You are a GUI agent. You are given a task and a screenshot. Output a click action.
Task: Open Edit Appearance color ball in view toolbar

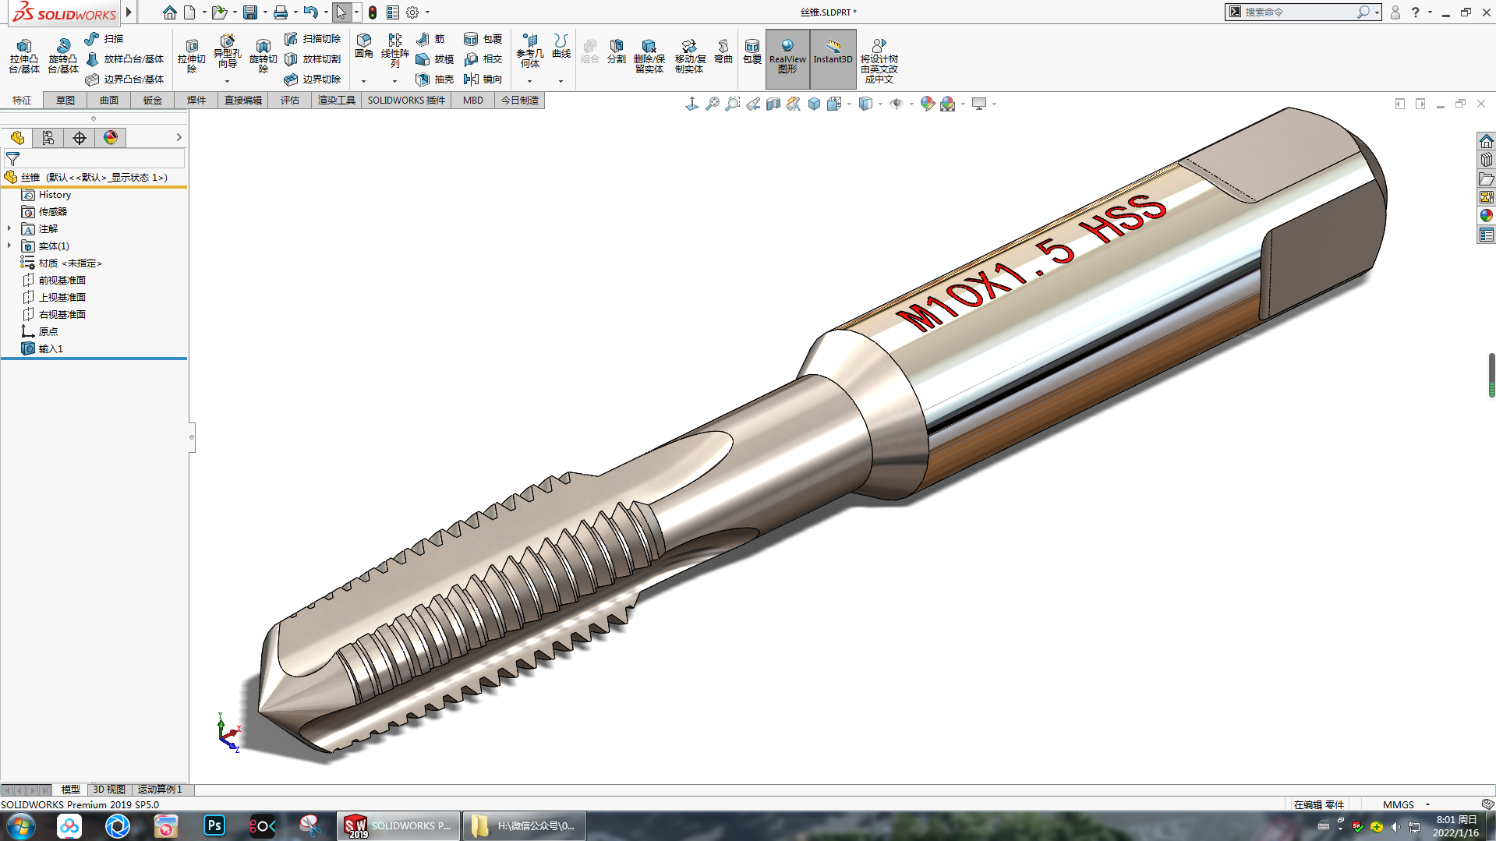(x=927, y=104)
